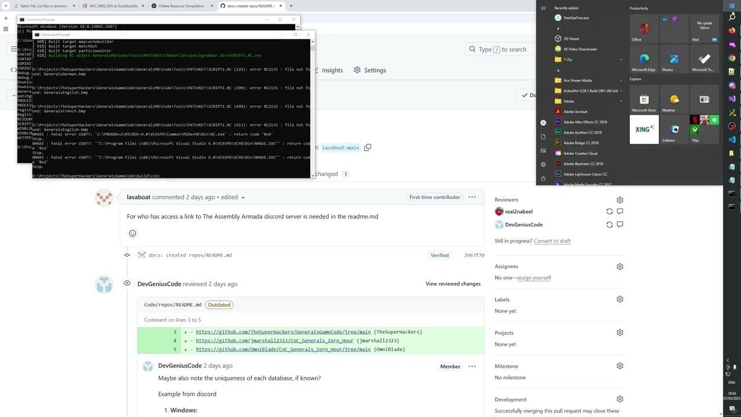Open the Photos tile
741x417 pixels.
click(674, 59)
